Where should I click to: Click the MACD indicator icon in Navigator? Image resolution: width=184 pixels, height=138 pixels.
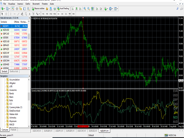[7, 124]
